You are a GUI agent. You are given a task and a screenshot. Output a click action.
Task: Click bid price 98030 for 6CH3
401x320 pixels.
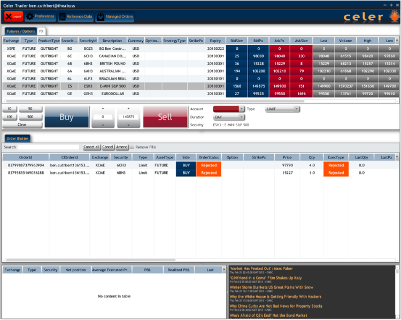(259, 56)
